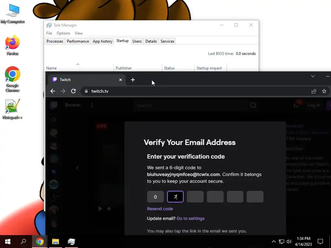The width and height of the screenshot is (331, 248).
Task: View site info via the lock icon
Action: (x=86, y=91)
